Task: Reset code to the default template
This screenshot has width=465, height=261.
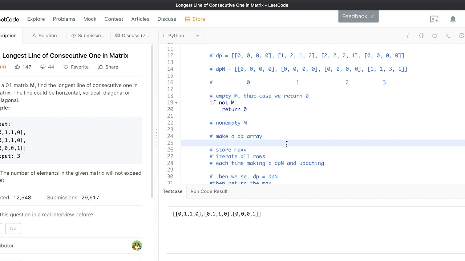Action: pyautogui.click(x=434, y=36)
